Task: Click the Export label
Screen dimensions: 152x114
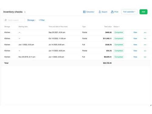Action: [x=104, y=12]
